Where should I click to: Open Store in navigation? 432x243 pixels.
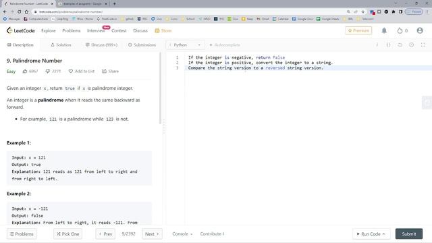[x=163, y=30]
